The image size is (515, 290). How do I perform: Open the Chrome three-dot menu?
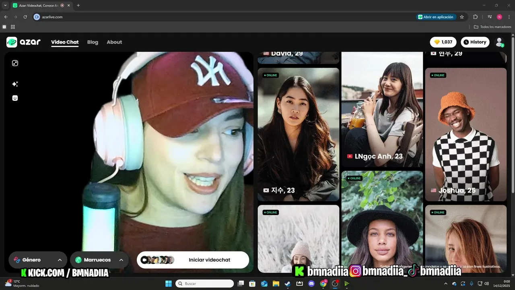pos(509,17)
